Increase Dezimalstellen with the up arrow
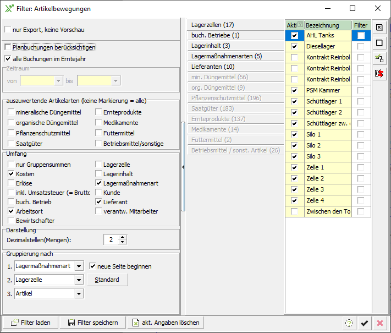 point(123,237)
